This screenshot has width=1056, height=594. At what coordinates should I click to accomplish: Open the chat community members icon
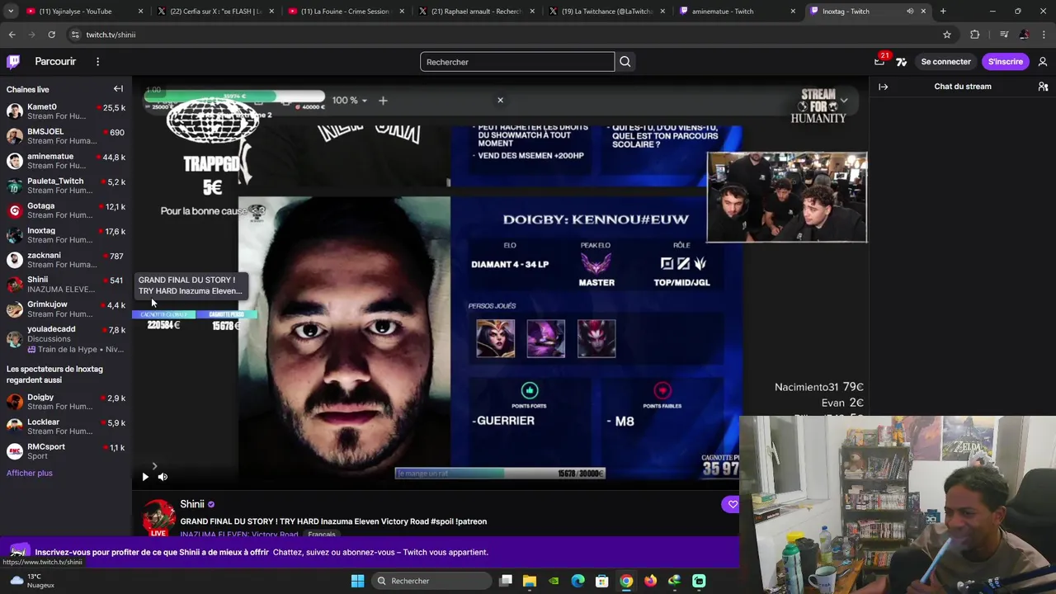[x=1043, y=87]
